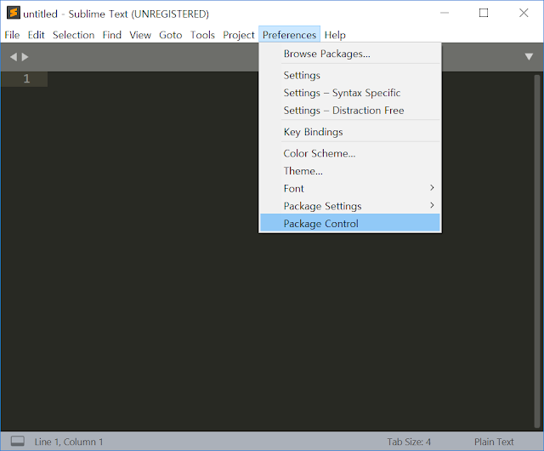Image resolution: width=544 pixels, height=451 pixels.
Task: Open Key Bindings
Action: tap(350, 132)
